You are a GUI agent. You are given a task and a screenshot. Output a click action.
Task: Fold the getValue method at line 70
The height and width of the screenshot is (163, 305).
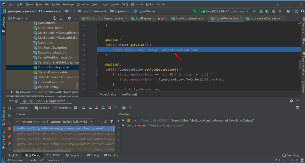pos(97,45)
